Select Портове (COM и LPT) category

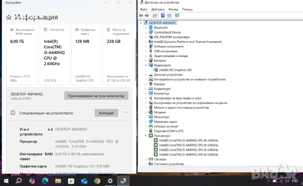coord(169,131)
